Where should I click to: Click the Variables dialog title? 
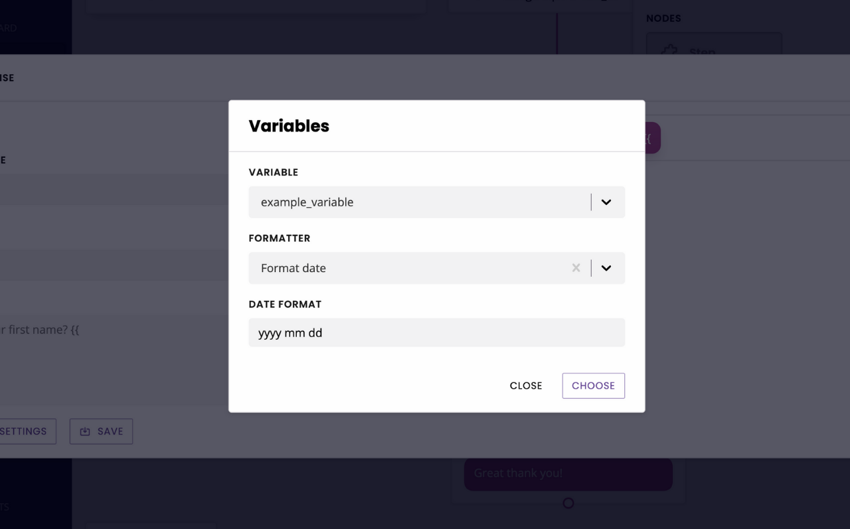tap(289, 126)
